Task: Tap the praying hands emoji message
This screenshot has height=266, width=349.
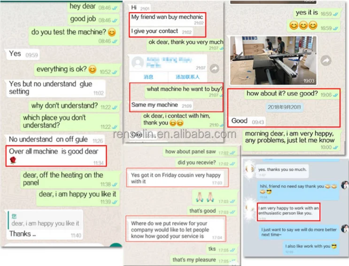Action: click(215, 197)
